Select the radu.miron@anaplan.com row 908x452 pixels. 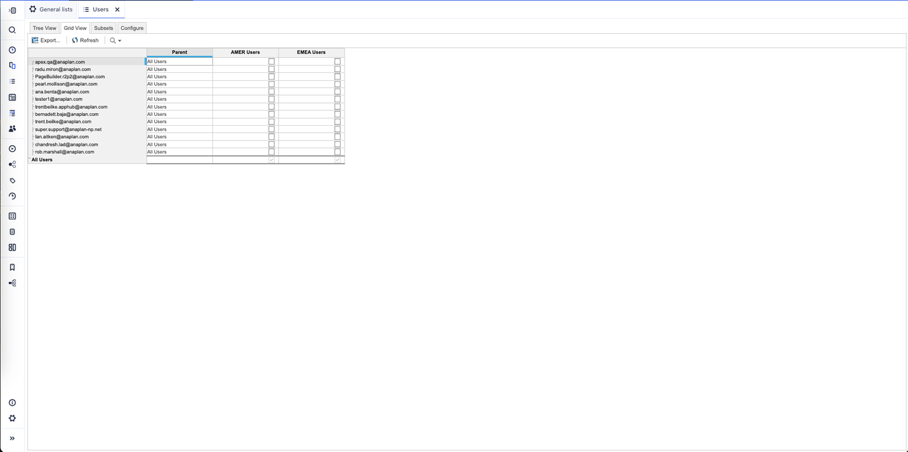pos(87,69)
